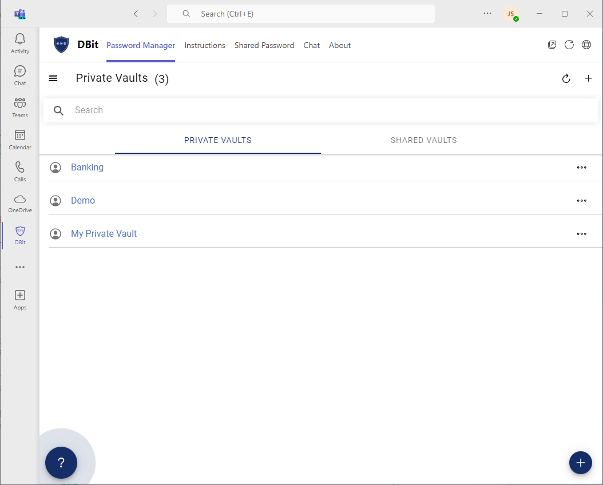Screen dimensions: 603x485
Task: Focus the vault Search field
Action: click(x=321, y=110)
